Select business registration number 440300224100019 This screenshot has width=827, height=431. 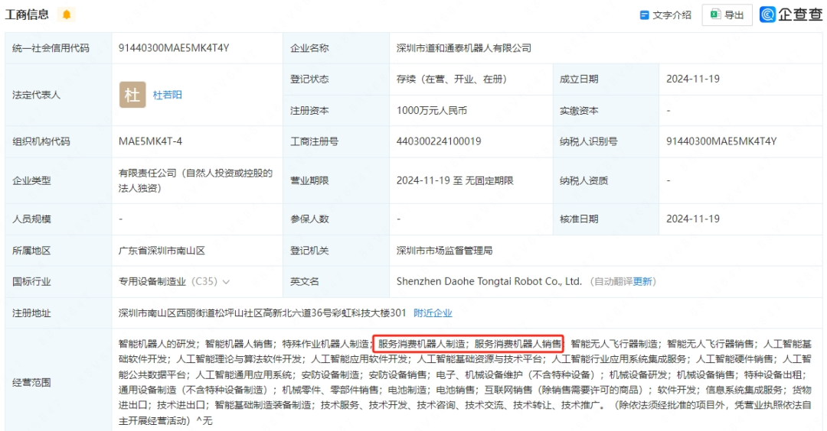[x=439, y=141]
